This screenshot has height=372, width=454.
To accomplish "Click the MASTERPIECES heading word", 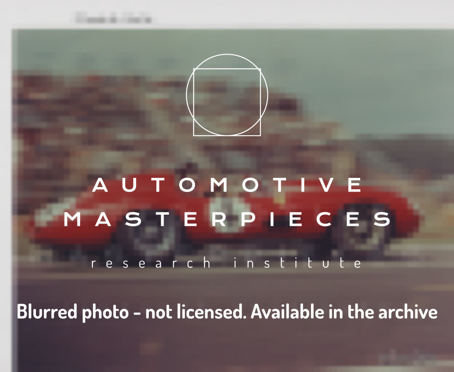I will tap(227, 219).
